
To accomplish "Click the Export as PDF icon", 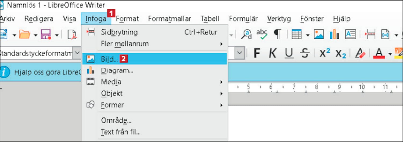I will (72, 35).
